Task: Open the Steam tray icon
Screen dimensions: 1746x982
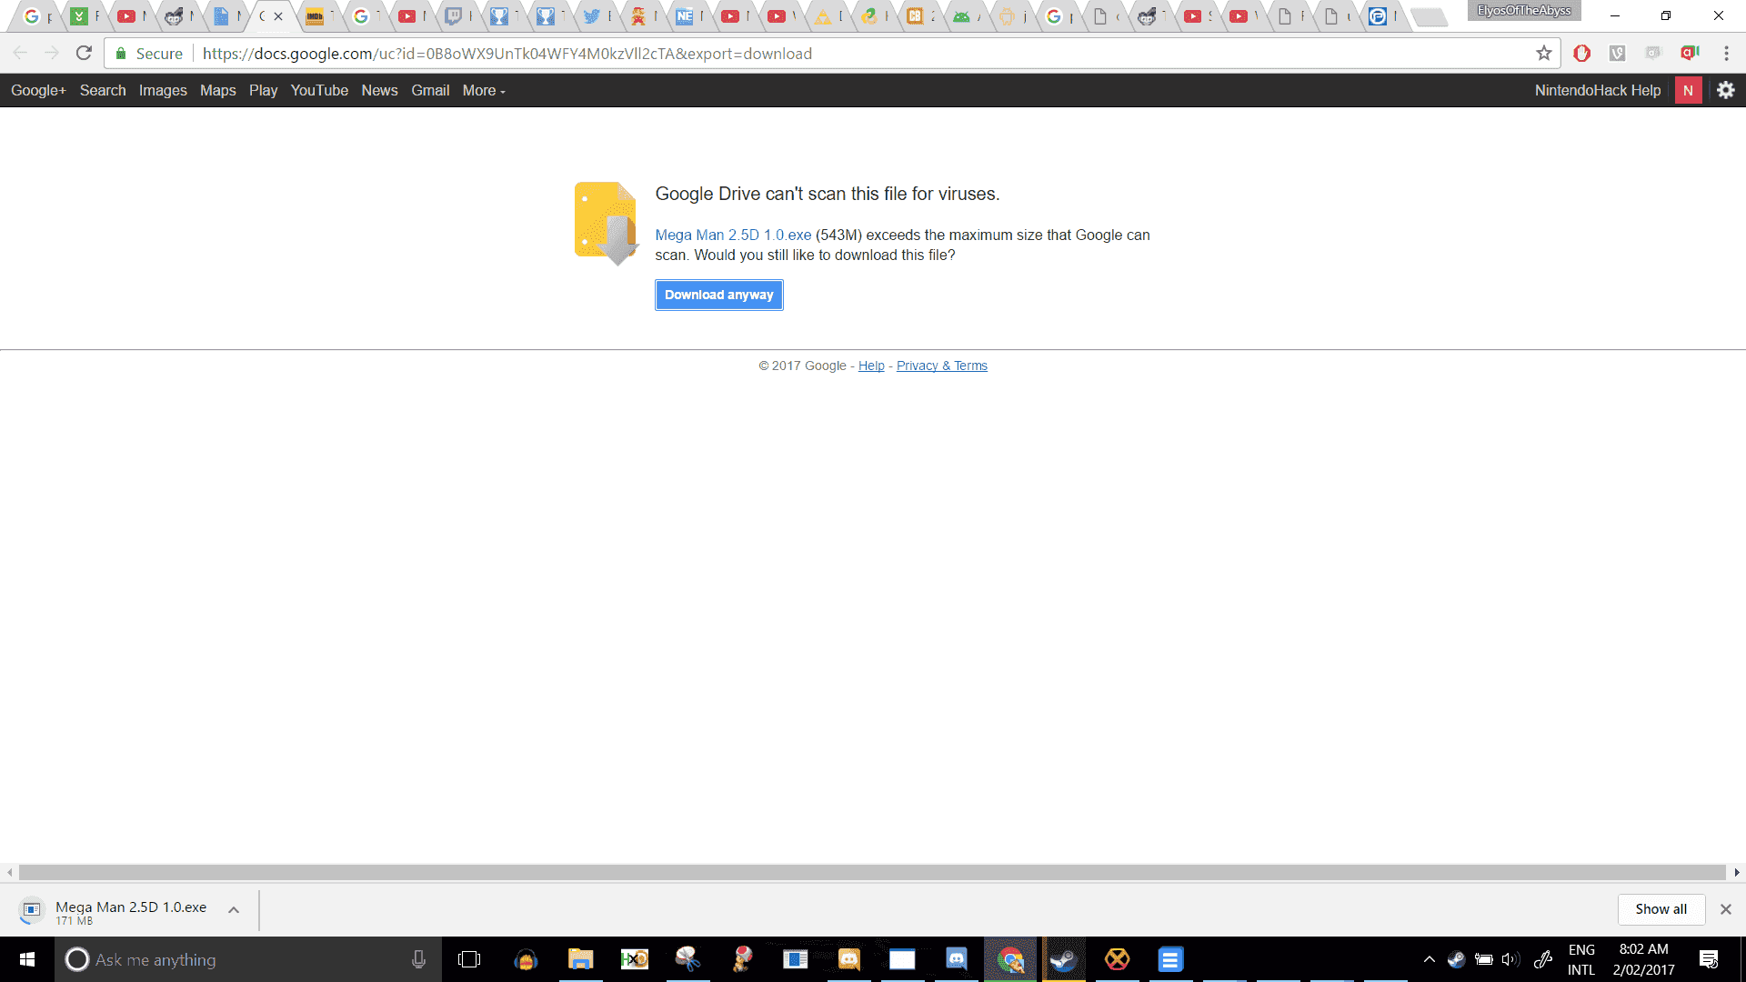Action: point(1456,959)
